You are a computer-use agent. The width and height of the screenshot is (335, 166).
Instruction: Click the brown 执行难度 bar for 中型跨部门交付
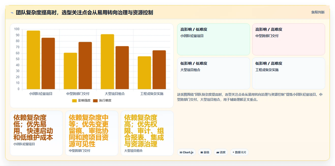[85, 65]
